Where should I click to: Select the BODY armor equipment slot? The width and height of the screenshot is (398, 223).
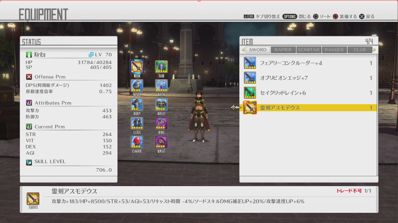pyautogui.click(x=137, y=105)
